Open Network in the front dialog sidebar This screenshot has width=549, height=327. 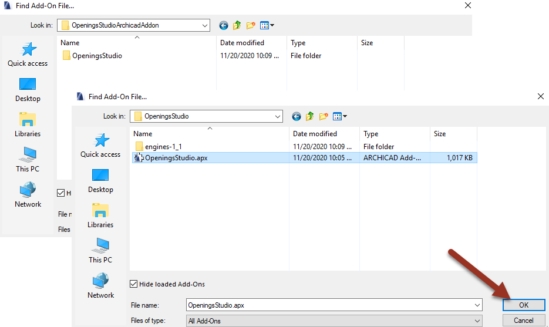pyautogui.click(x=100, y=286)
